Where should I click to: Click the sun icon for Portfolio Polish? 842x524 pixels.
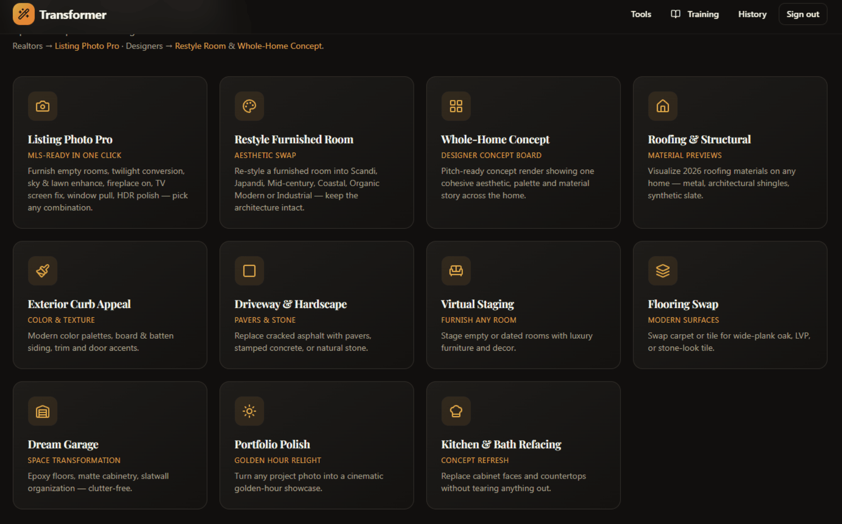click(249, 411)
